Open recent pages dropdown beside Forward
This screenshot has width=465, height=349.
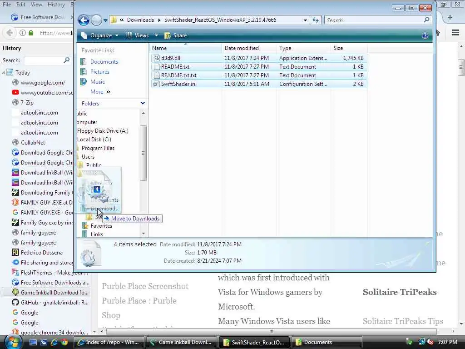click(x=105, y=20)
